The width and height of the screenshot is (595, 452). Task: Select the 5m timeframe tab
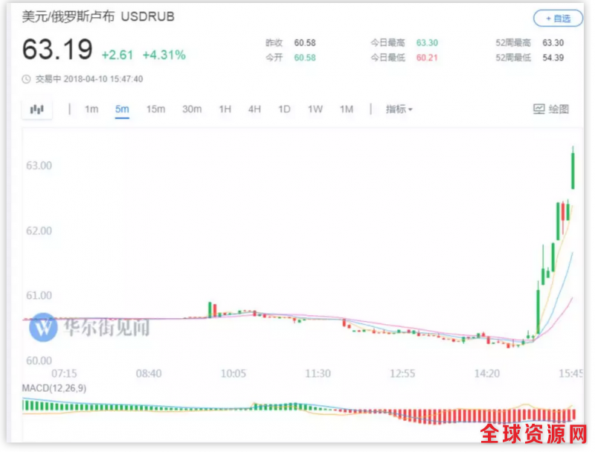tap(122, 109)
